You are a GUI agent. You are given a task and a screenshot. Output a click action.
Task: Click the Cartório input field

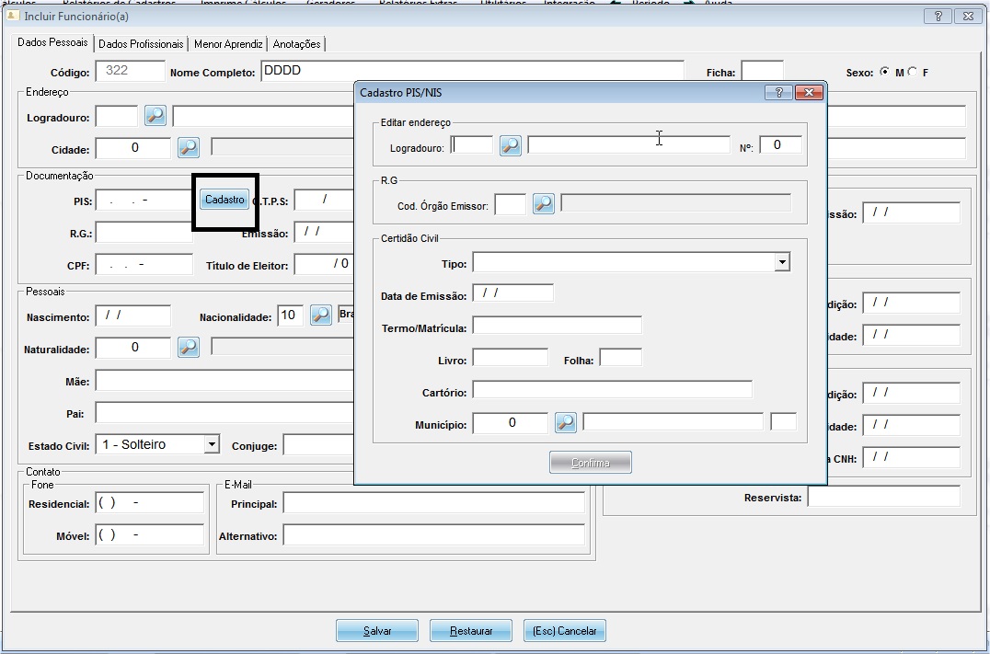pyautogui.click(x=612, y=390)
